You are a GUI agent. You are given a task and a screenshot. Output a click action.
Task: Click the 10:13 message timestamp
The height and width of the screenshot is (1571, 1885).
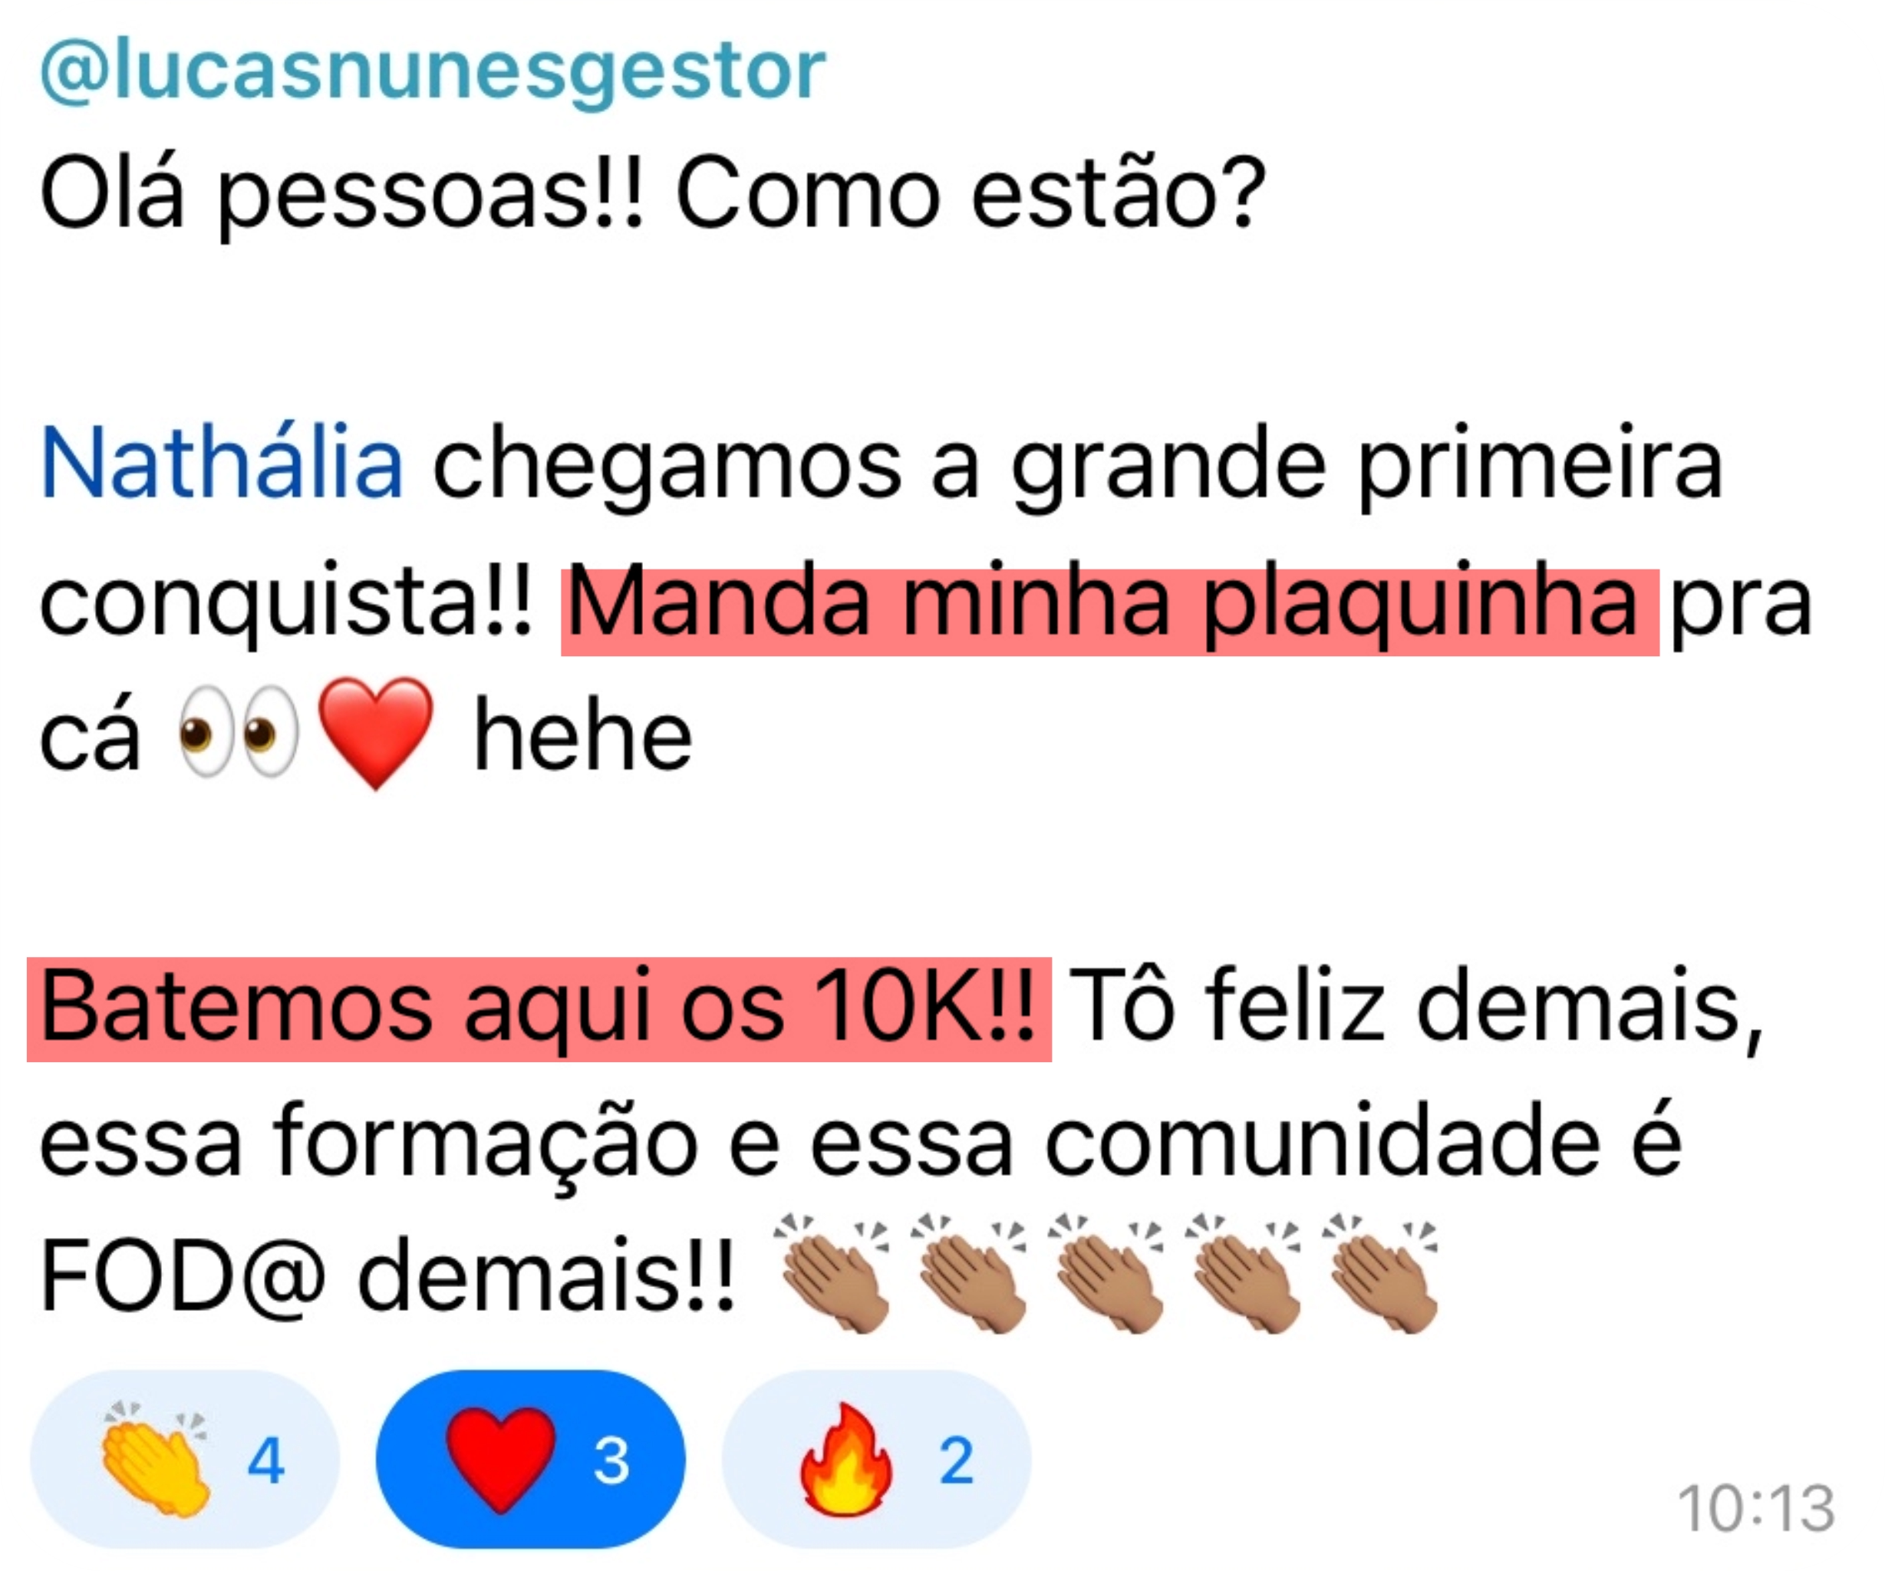1756,1508
